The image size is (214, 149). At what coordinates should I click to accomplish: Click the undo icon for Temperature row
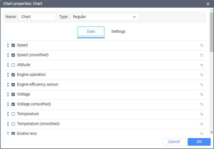click(201, 114)
